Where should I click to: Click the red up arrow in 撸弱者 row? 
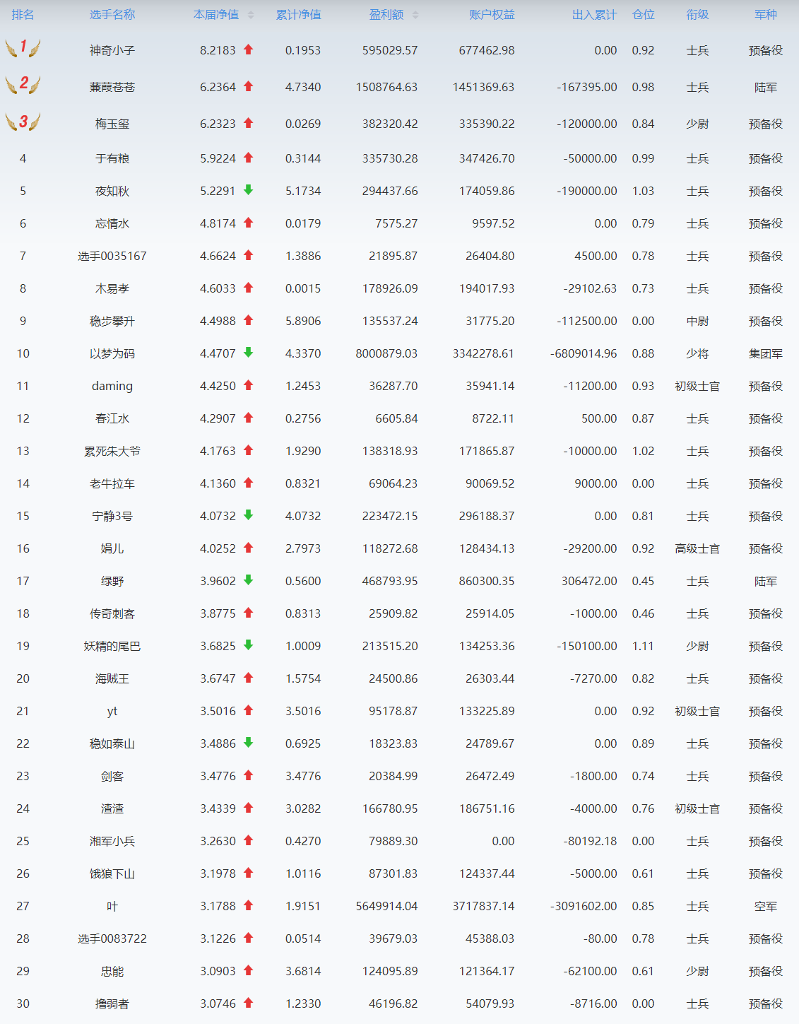(248, 1003)
